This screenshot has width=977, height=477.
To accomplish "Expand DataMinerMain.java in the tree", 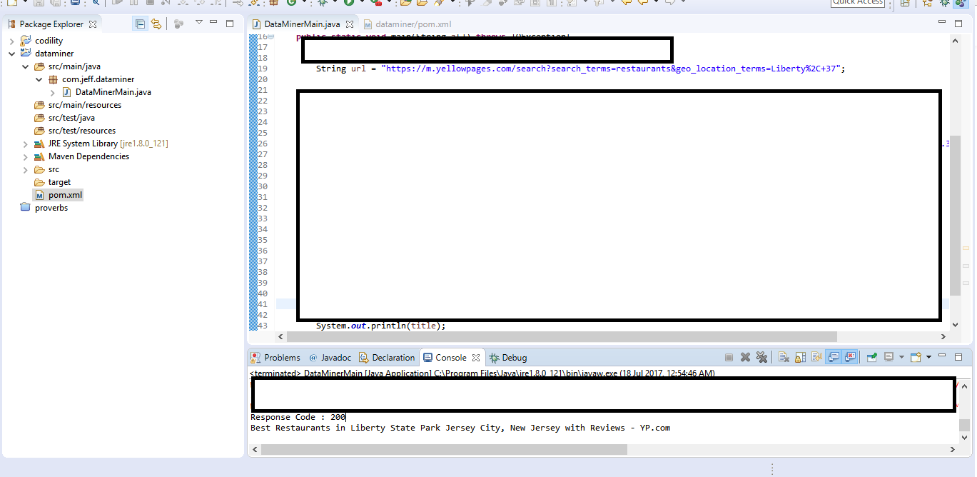I will (x=52, y=92).
